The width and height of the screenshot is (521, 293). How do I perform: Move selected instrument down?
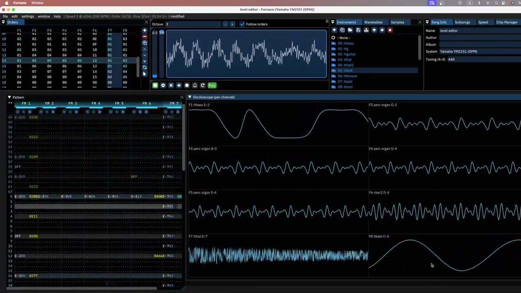coord(382,30)
